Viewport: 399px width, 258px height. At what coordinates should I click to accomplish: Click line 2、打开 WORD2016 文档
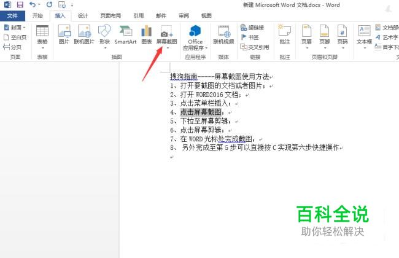[206, 95]
